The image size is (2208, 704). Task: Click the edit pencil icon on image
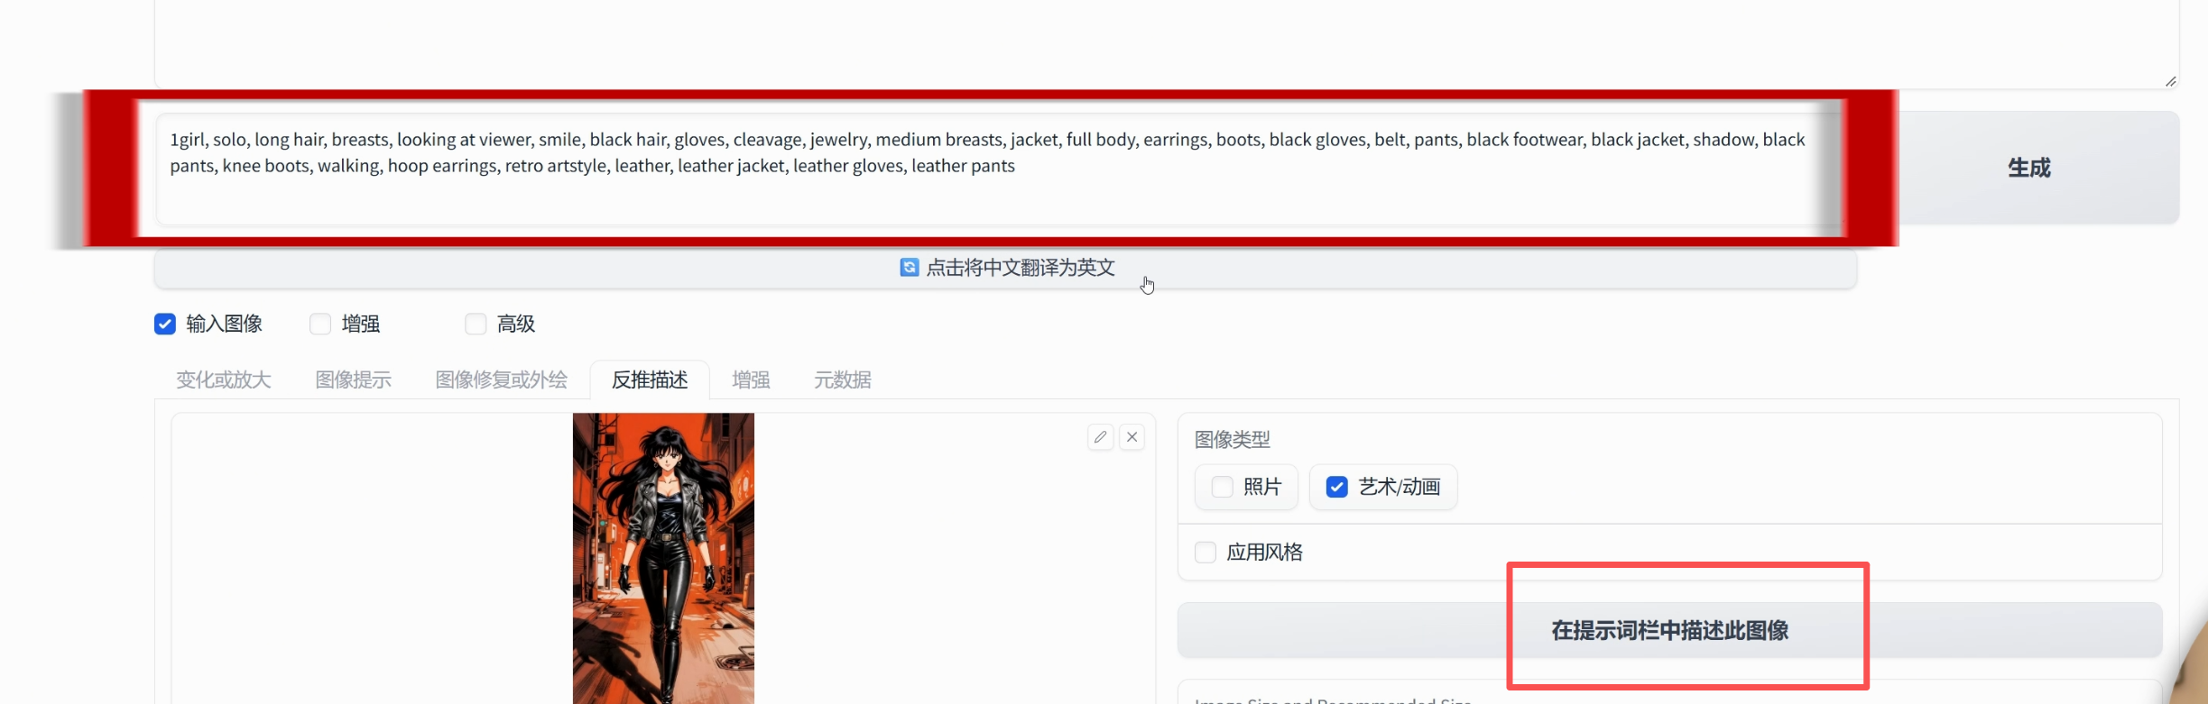(1100, 437)
